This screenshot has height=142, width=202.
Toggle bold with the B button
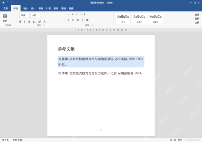tap(21, 22)
